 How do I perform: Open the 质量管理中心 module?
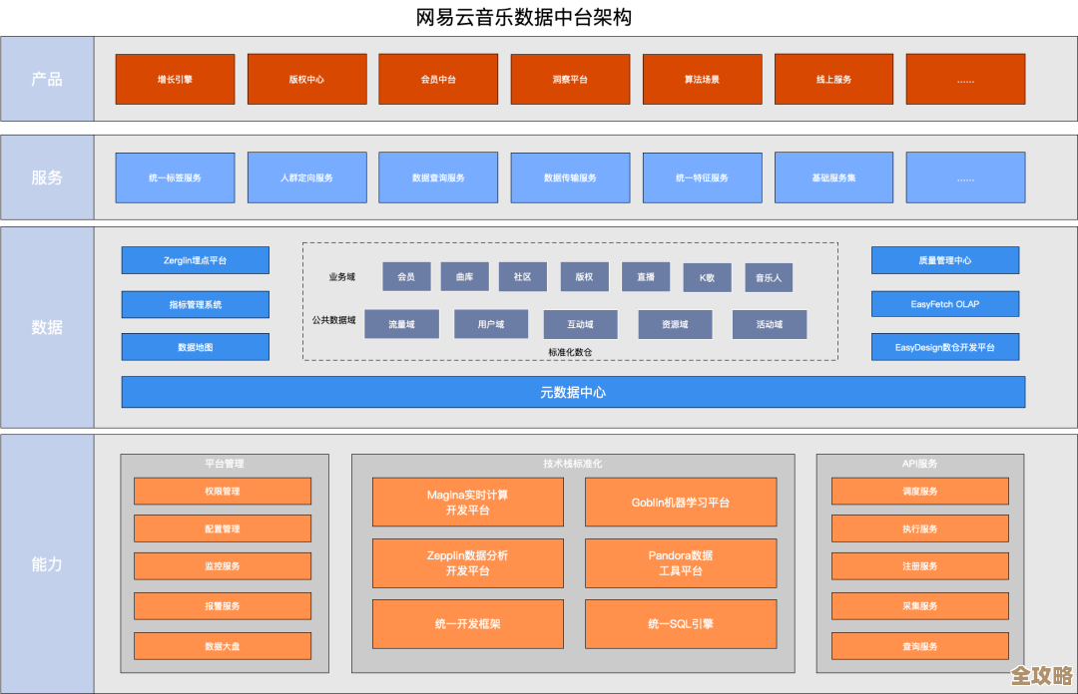[x=945, y=260]
